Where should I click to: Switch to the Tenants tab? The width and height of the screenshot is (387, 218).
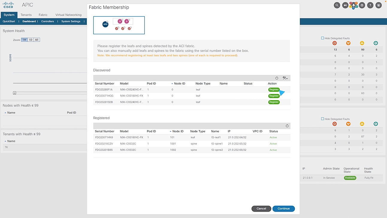coord(26,14)
